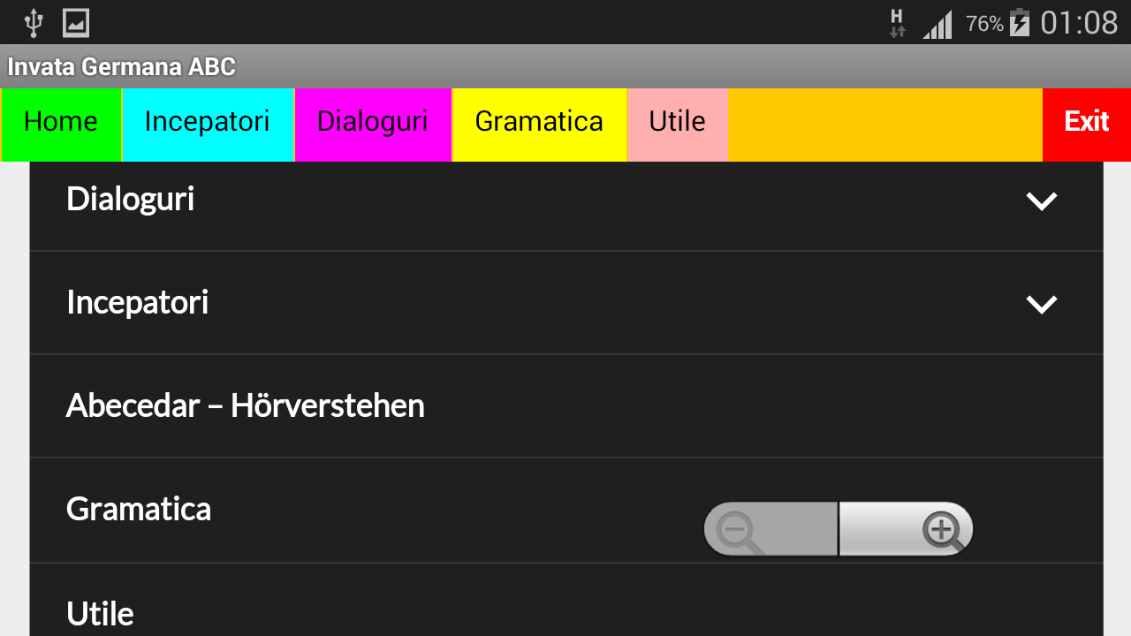
Task: Expand the Incepatori section chevron
Action: click(x=1042, y=304)
